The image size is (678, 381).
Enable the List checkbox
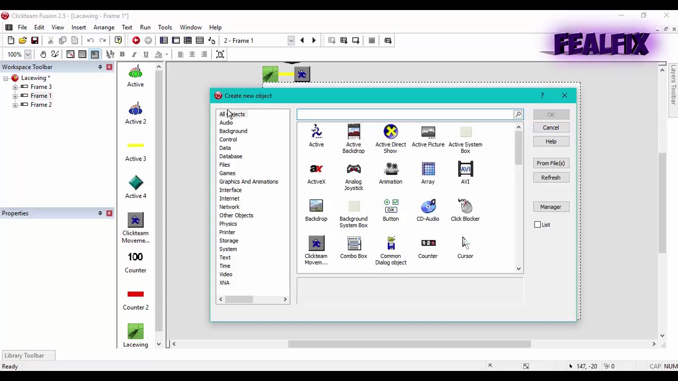(538, 225)
